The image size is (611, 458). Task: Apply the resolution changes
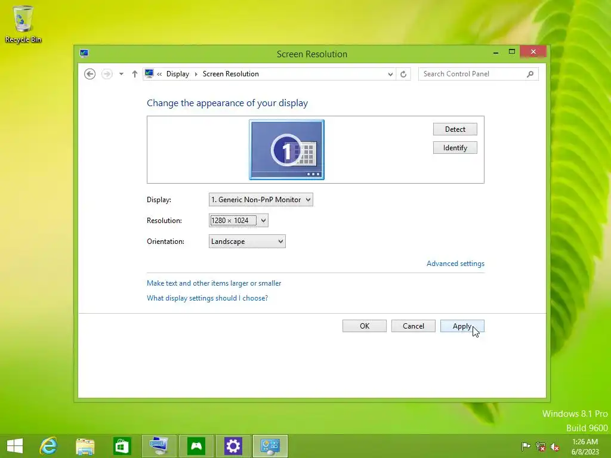pyautogui.click(x=462, y=326)
